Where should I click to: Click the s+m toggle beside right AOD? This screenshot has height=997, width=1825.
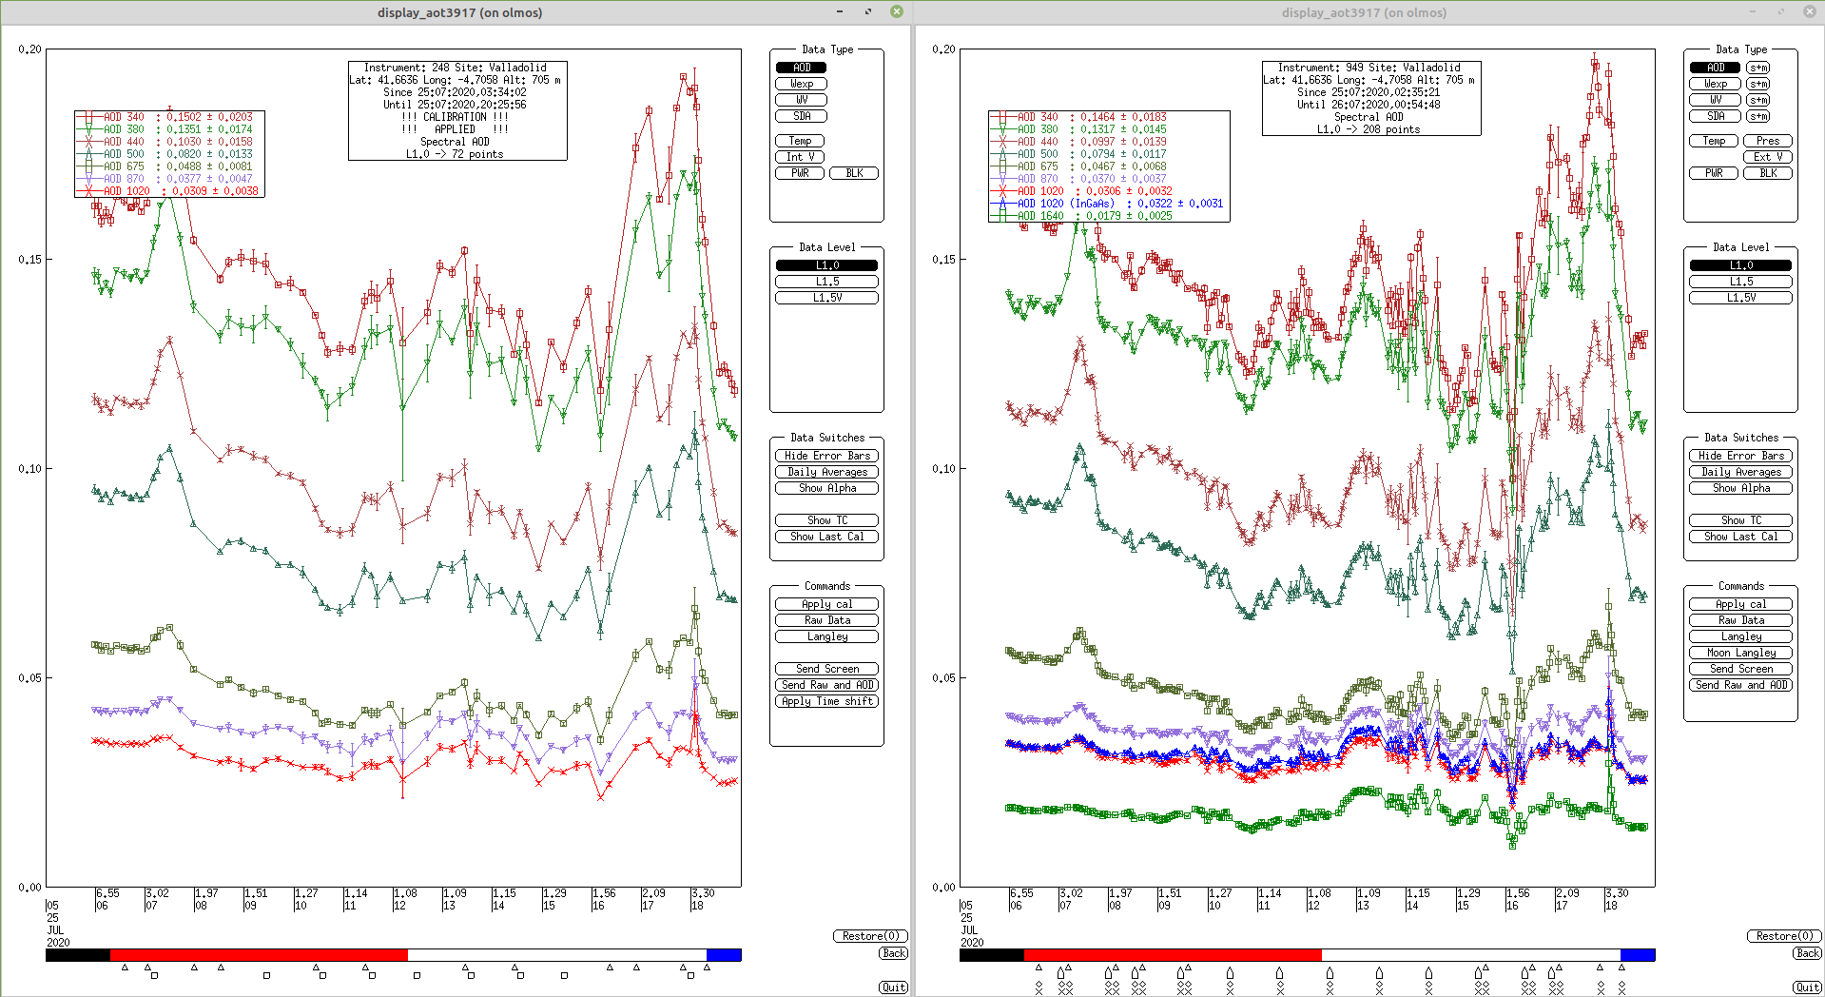pos(1758,68)
